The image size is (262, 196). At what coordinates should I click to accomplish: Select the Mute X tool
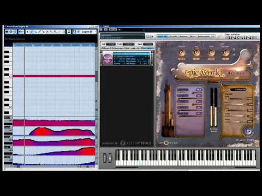[x=47, y=32]
